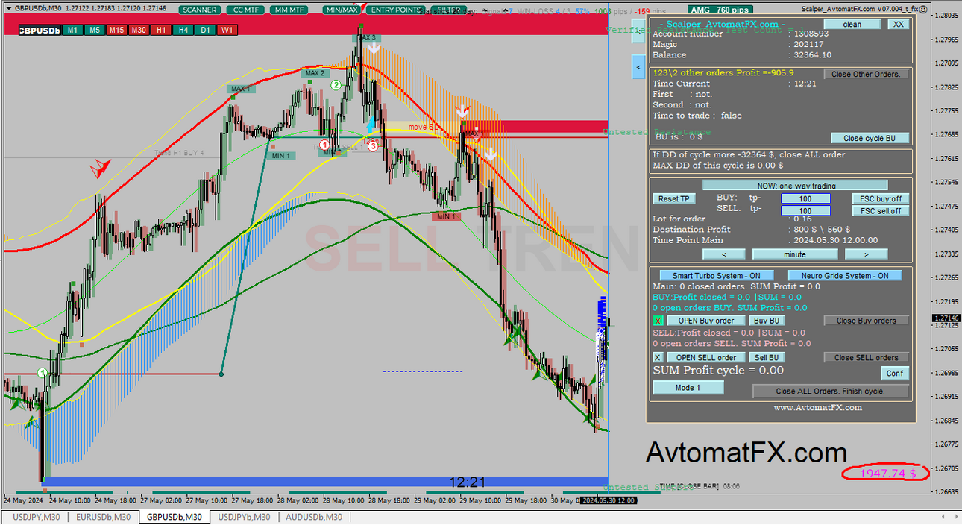Click the 1947.74 $ profit value

887,473
